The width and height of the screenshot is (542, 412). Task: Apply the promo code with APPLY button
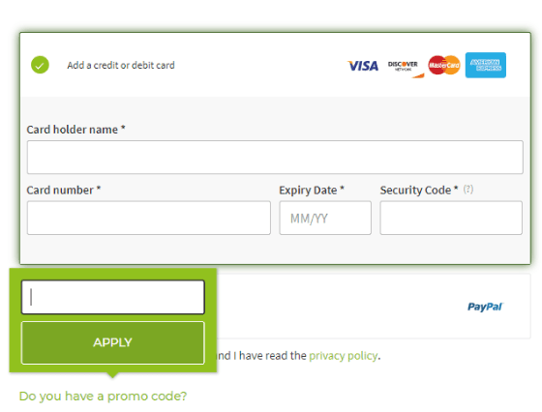click(113, 342)
